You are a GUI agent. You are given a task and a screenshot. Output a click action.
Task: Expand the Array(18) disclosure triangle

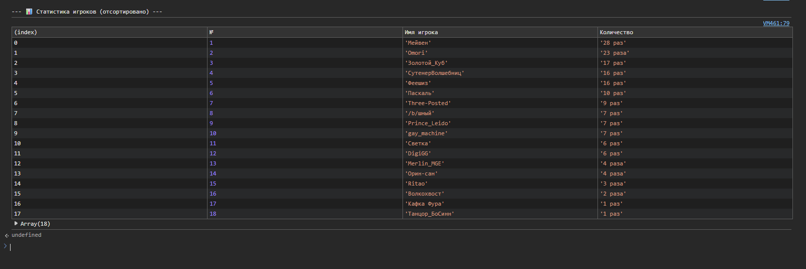click(16, 224)
